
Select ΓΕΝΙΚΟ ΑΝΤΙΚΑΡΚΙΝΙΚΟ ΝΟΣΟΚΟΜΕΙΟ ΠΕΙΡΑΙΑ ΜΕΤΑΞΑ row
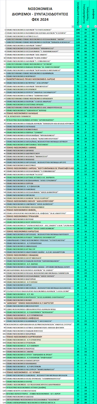[48, 403]
